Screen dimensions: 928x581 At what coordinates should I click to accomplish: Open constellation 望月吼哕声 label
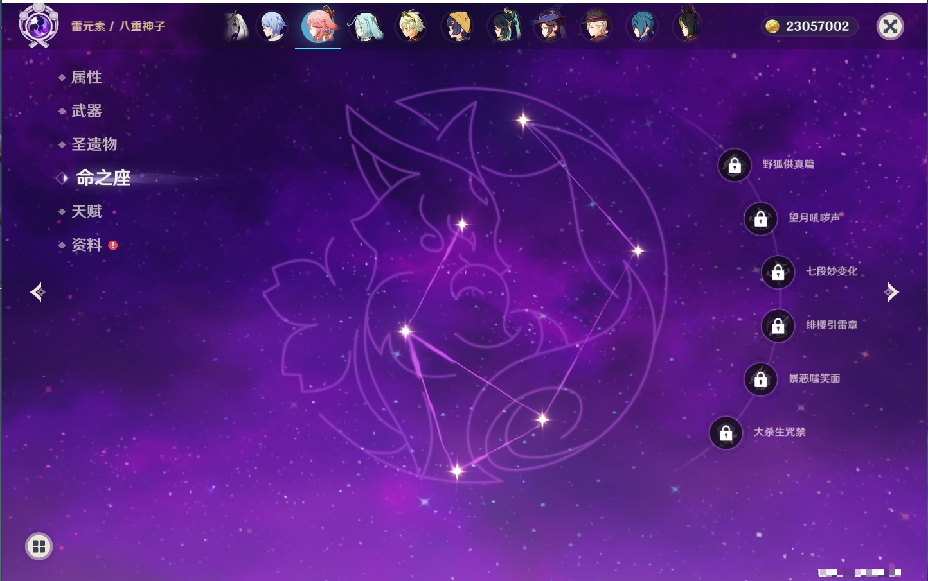tap(814, 218)
